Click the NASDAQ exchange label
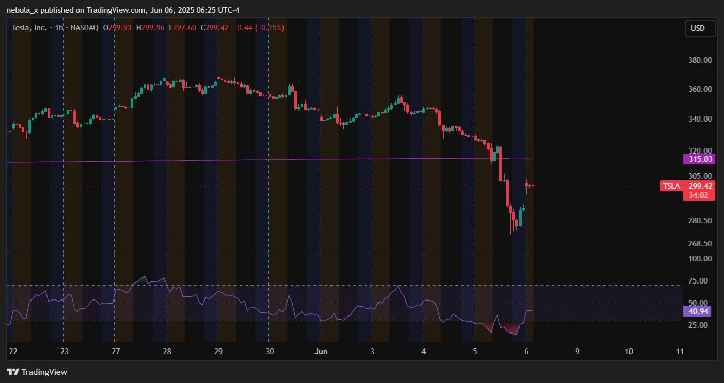This screenshot has width=724, height=383. pyautogui.click(x=84, y=28)
